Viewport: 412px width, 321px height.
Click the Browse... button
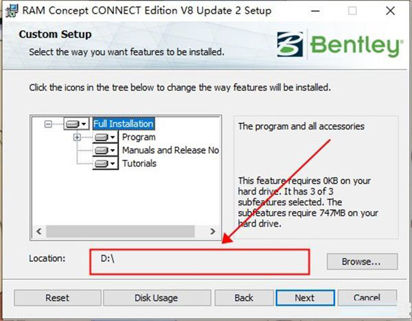pos(362,261)
